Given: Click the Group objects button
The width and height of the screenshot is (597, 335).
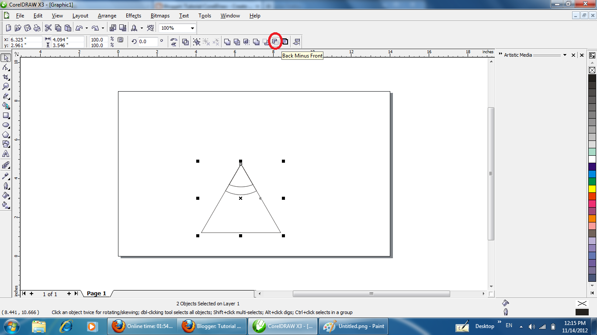Looking at the screenshot, I should (197, 42).
